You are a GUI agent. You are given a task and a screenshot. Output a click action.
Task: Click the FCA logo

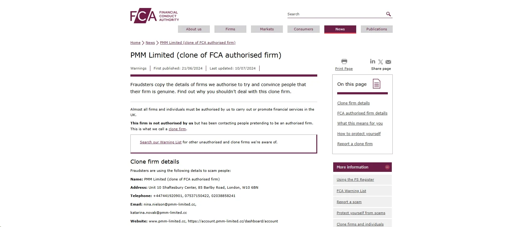pos(154,16)
